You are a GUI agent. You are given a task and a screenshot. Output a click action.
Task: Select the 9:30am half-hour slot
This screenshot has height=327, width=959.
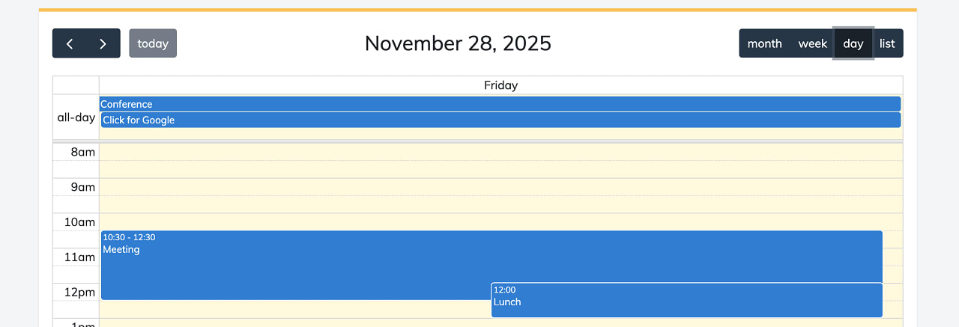500,204
